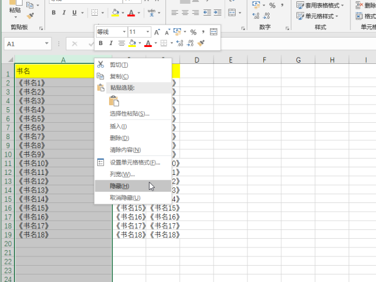This screenshot has width=376, height=282.
Task: Open the 等线 font name dropdown
Action: tap(123, 31)
